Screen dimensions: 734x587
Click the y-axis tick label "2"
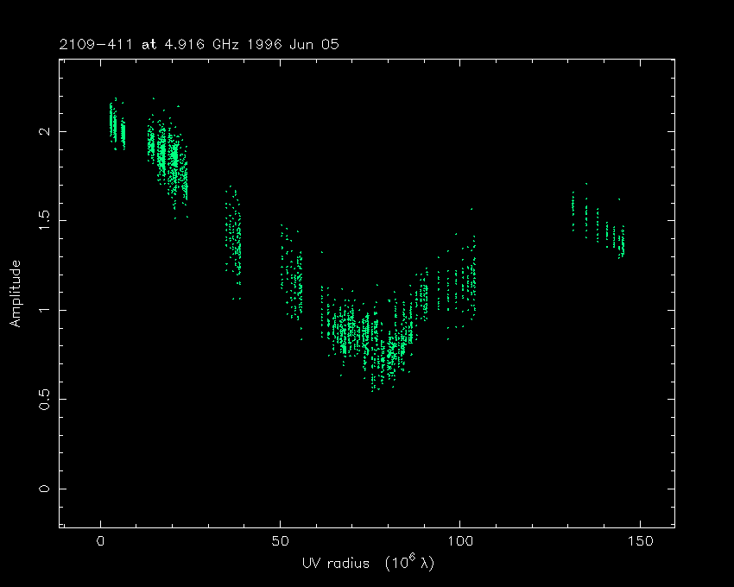click(41, 131)
